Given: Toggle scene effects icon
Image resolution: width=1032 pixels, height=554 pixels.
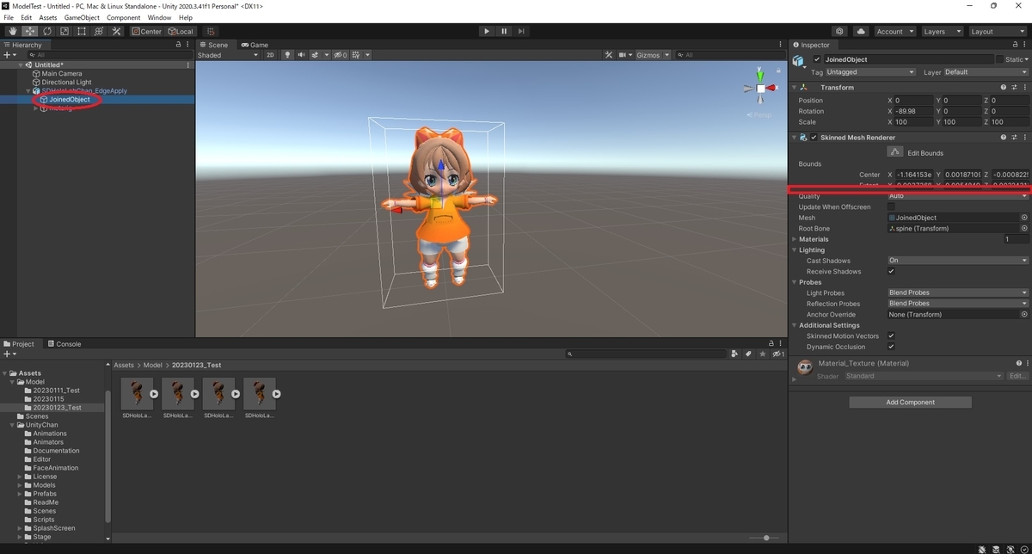Looking at the screenshot, I should tap(316, 55).
